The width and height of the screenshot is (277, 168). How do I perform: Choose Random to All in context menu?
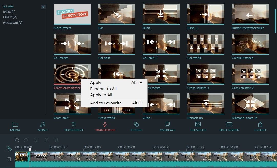[114, 89]
